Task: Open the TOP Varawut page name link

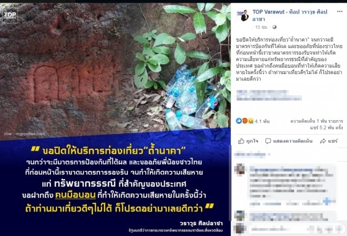Action: click(290, 15)
